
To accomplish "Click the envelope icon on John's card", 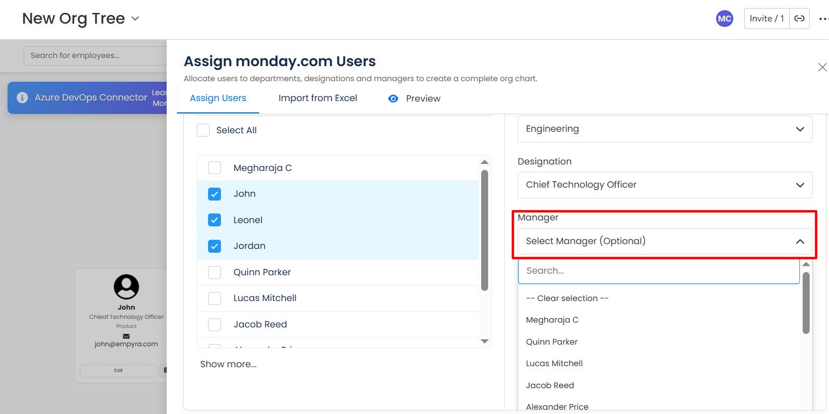I will tap(126, 336).
